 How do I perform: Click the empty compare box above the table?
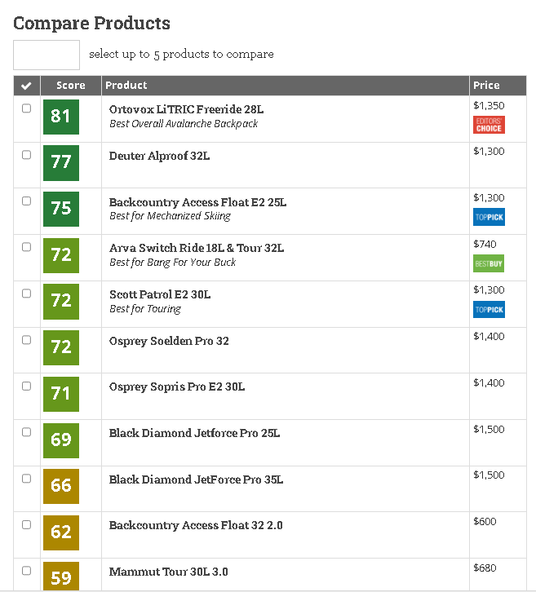pyautogui.click(x=47, y=55)
